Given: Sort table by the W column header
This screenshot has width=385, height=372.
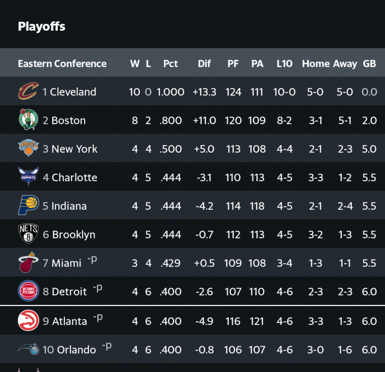Looking at the screenshot, I should tap(135, 63).
